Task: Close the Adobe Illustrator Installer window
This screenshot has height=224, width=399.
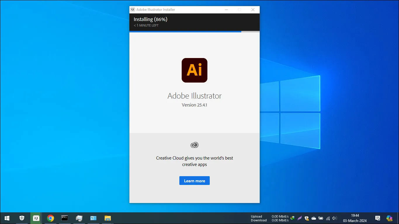Action: pos(253,10)
